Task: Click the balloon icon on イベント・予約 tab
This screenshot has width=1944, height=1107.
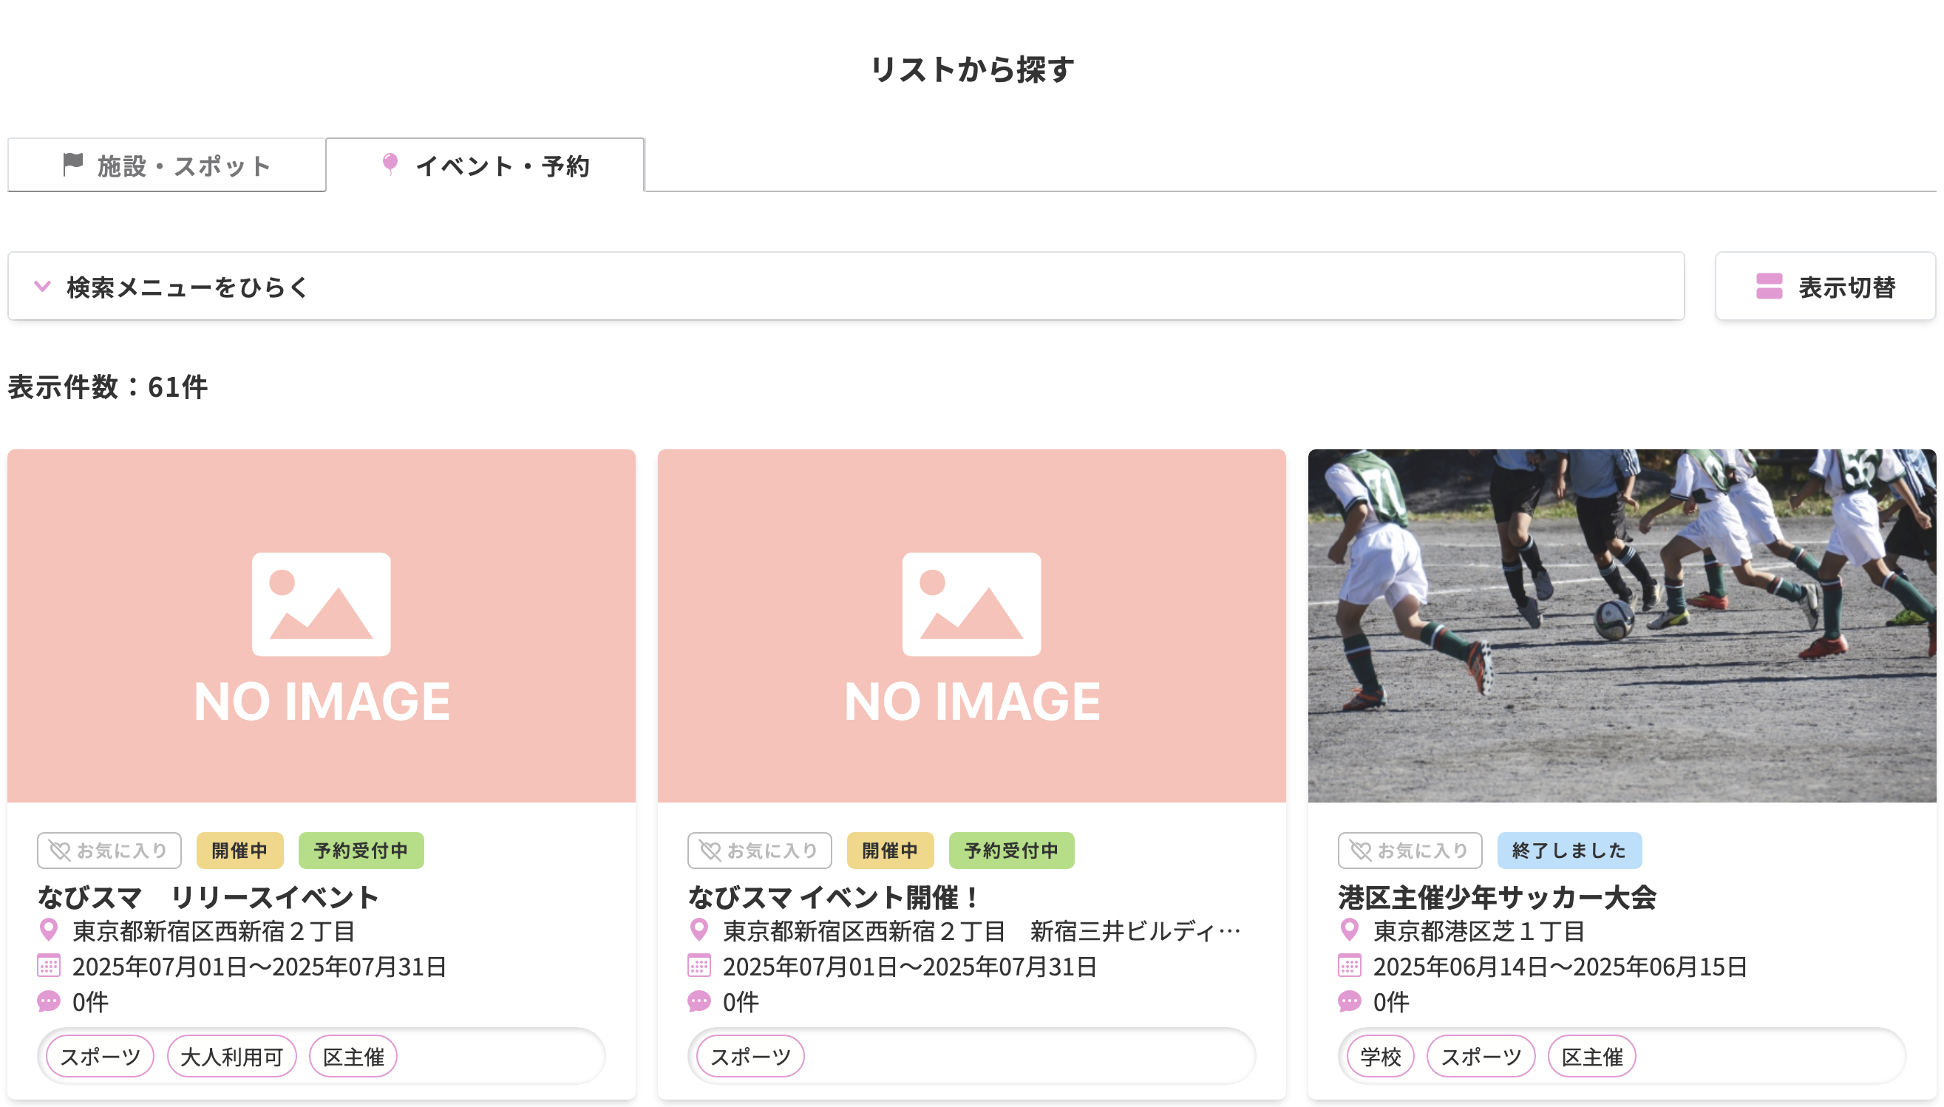Action: point(390,165)
